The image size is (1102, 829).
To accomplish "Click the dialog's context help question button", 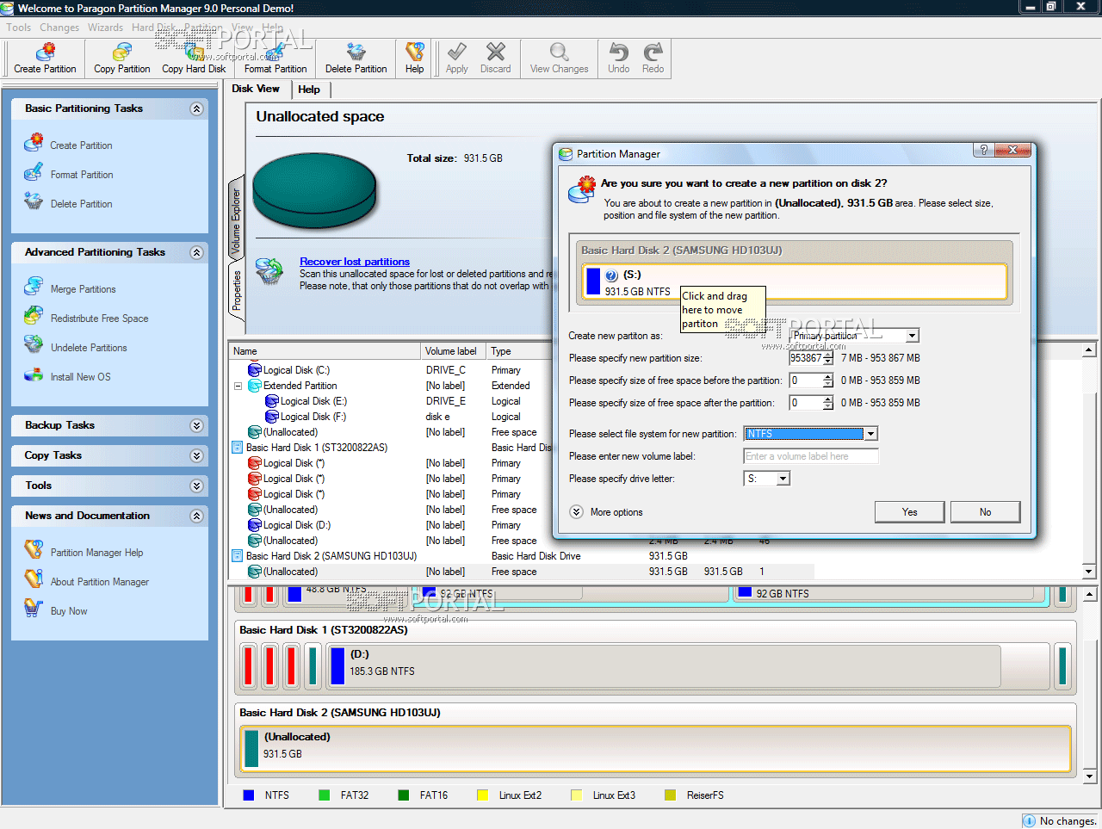I will (x=983, y=150).
